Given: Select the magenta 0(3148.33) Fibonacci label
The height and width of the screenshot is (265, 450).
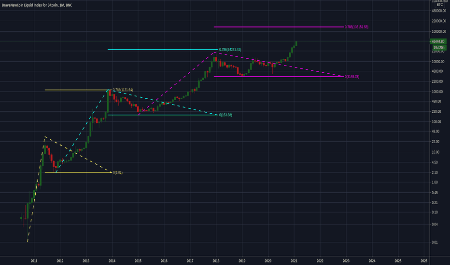Looking at the screenshot, I should pos(352,77).
